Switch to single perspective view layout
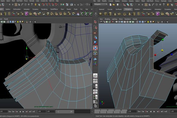The height and width of the screenshot is (118, 177). point(95,76)
